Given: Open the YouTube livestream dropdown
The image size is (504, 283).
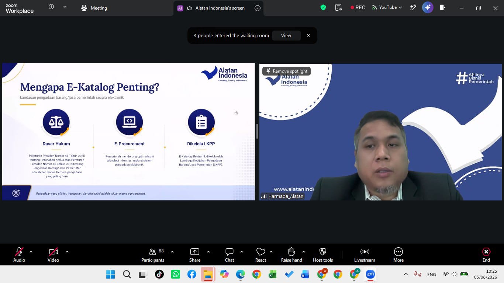Looking at the screenshot, I should click(x=387, y=7).
